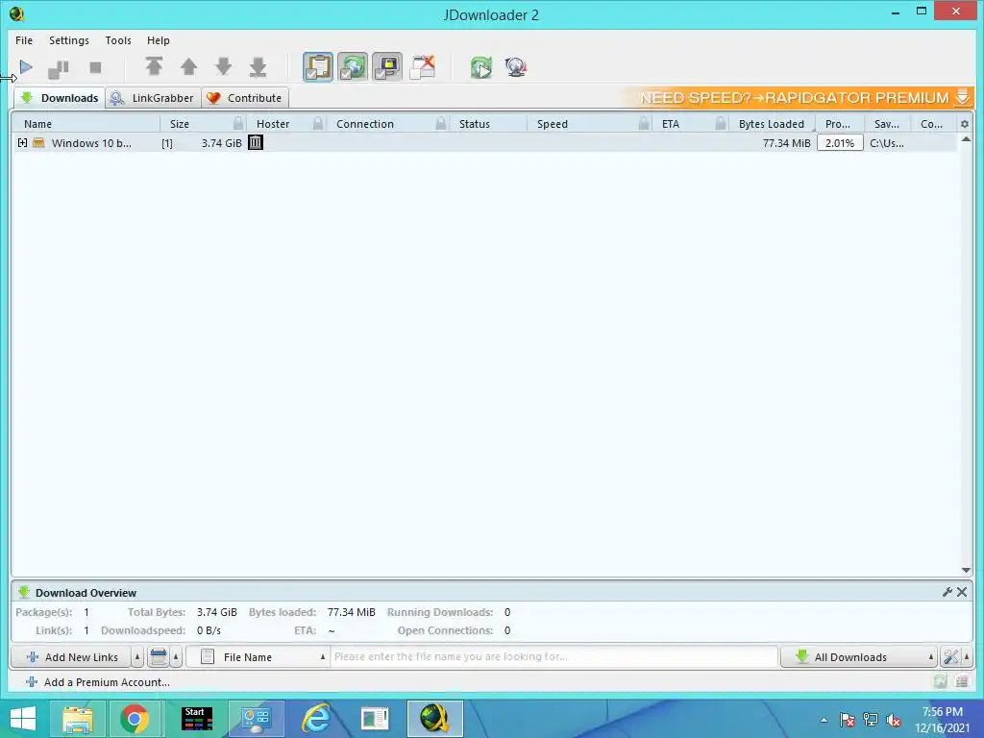Toggle automatic reconnect in toolbar
Image resolution: width=984 pixels, height=738 pixels.
353,67
